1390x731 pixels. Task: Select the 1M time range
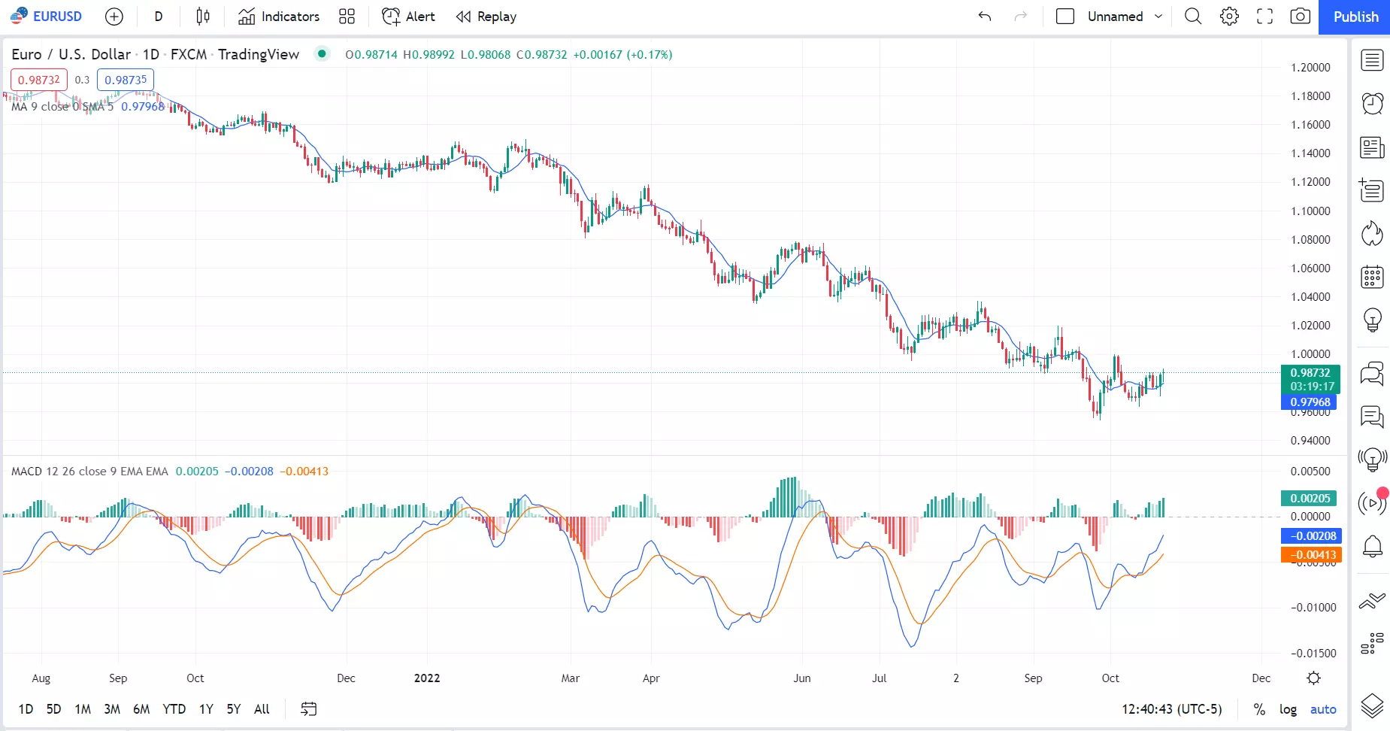(83, 709)
